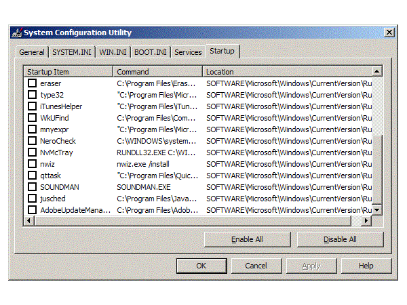Viewport: 407px width, 305px height.
Task: Click the vertical scrollbar thumb in startup list
Action: point(377,170)
